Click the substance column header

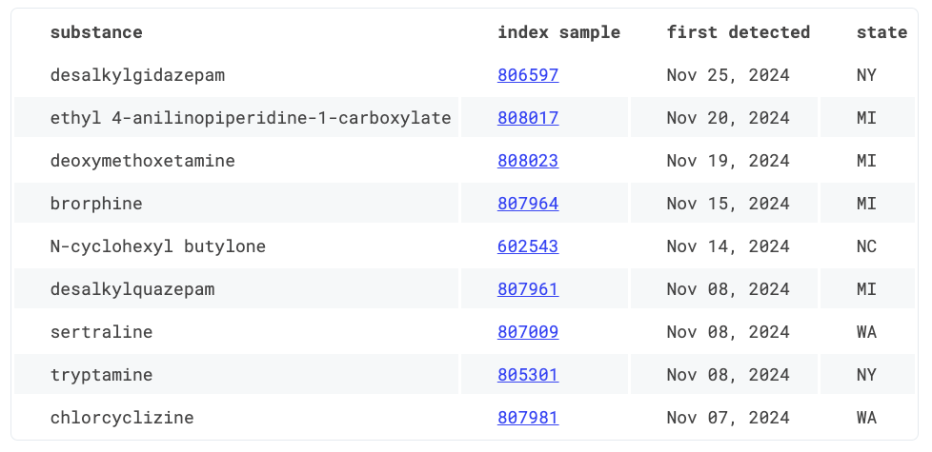(96, 32)
